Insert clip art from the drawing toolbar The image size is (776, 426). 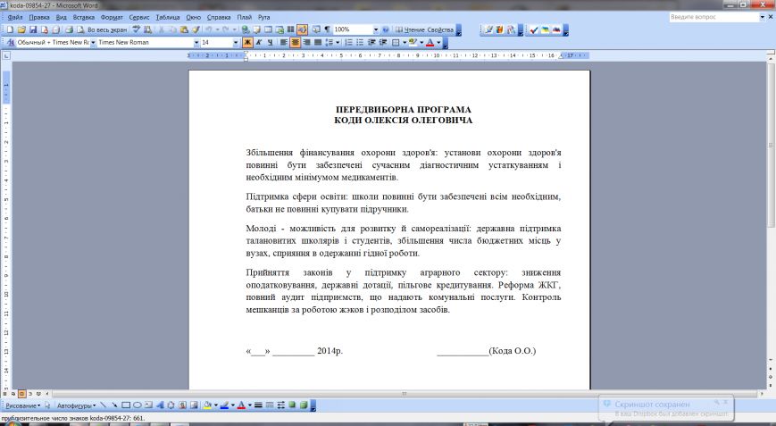click(x=183, y=405)
